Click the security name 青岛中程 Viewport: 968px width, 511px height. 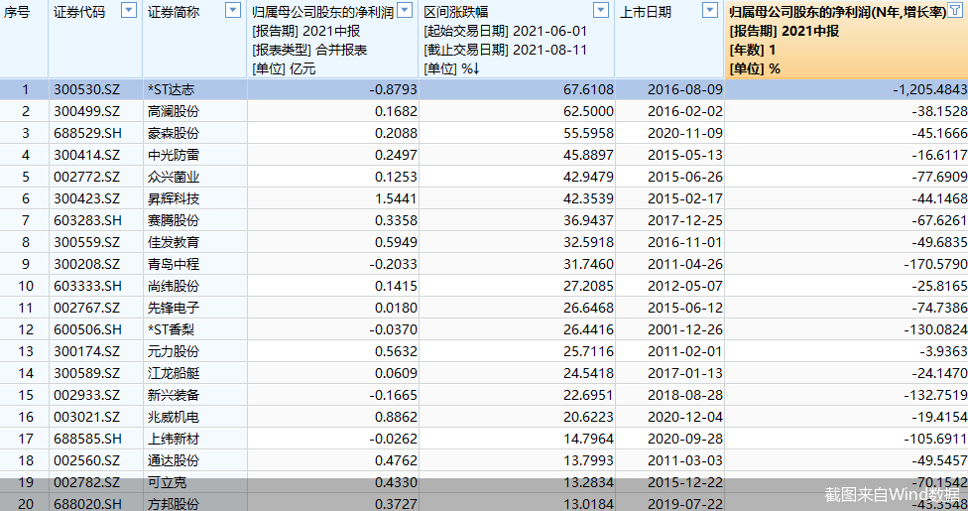174,264
